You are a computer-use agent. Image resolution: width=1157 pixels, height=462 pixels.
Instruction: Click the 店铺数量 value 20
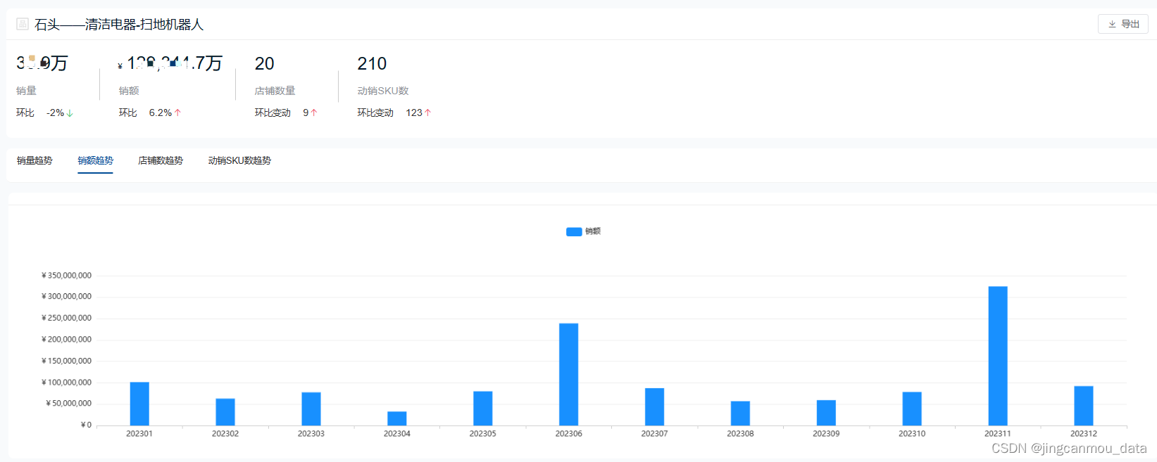tap(264, 63)
